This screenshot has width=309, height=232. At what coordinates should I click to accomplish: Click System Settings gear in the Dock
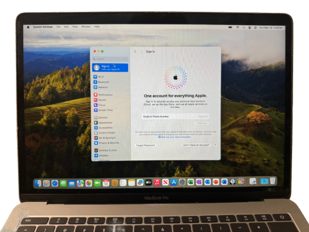(x=182, y=182)
